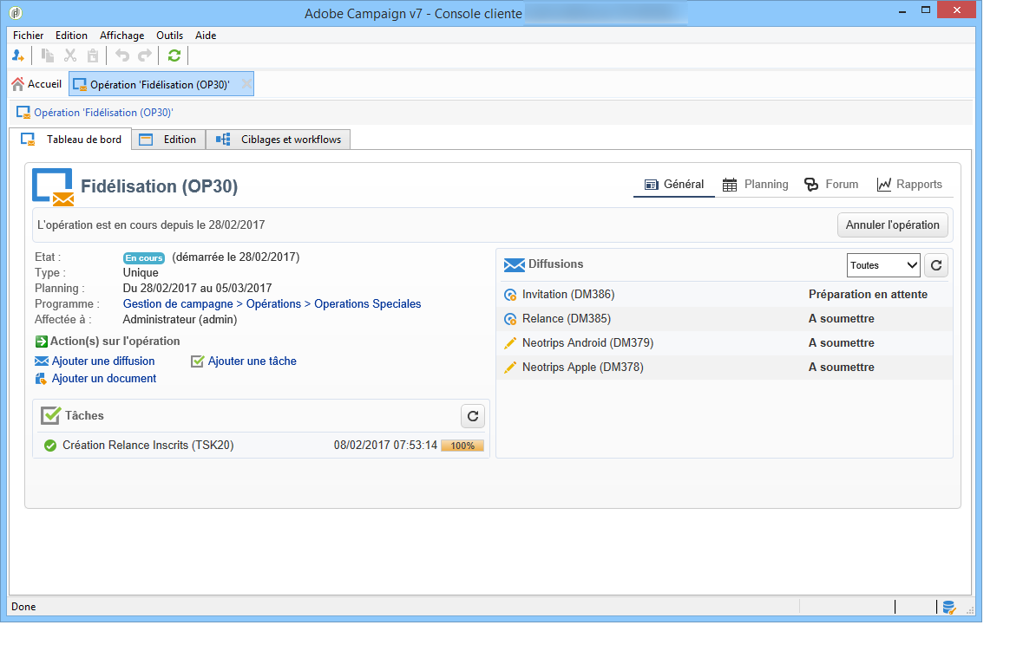The image size is (1010, 651).
Task: Click the Annuler l'opération button
Action: pos(892,225)
